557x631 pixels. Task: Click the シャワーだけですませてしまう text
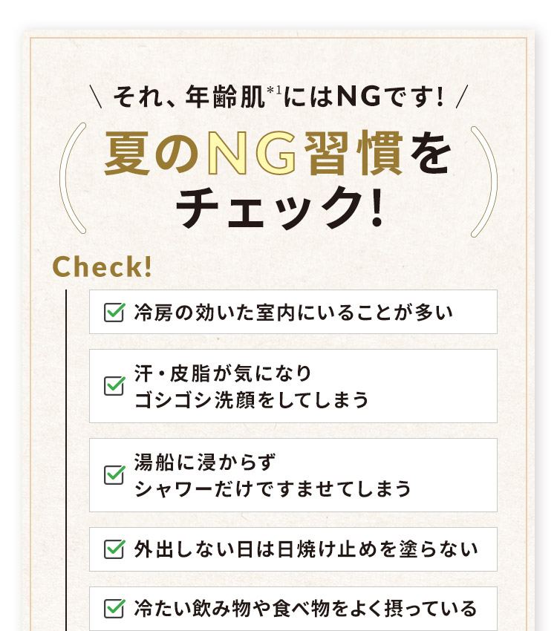point(273,489)
